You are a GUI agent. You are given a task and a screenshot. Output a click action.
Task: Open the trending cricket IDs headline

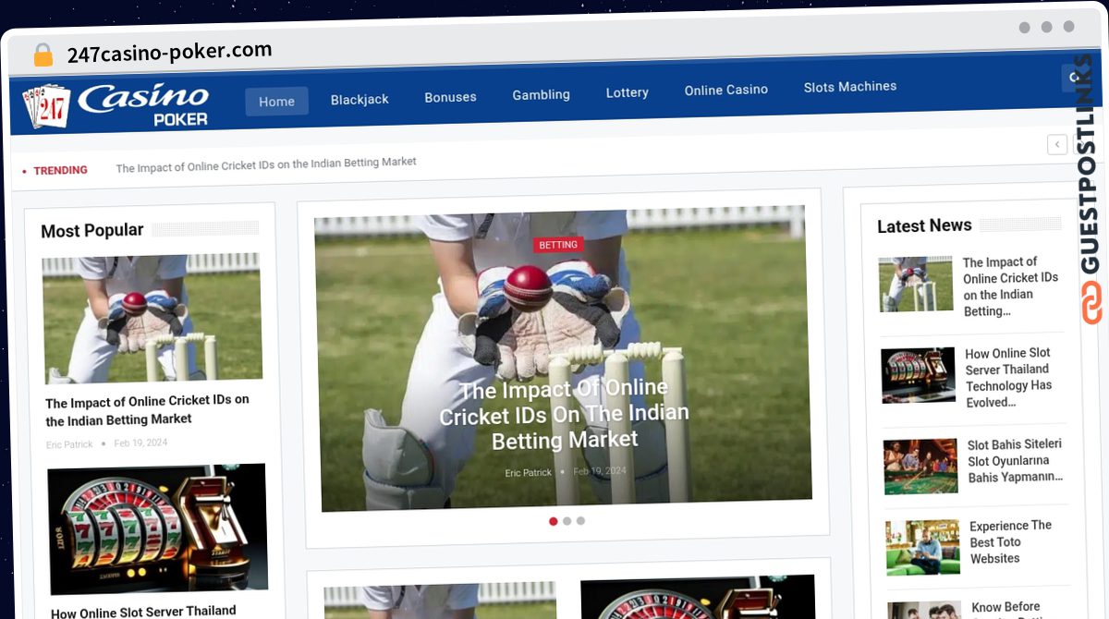[x=266, y=164]
